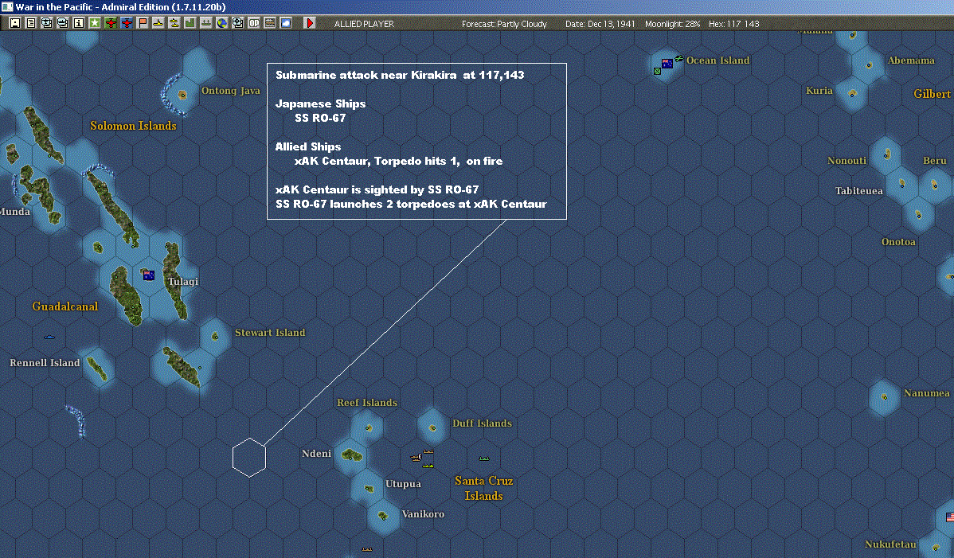
Task: Click the 'Nonouti' map label
Action: point(847,161)
